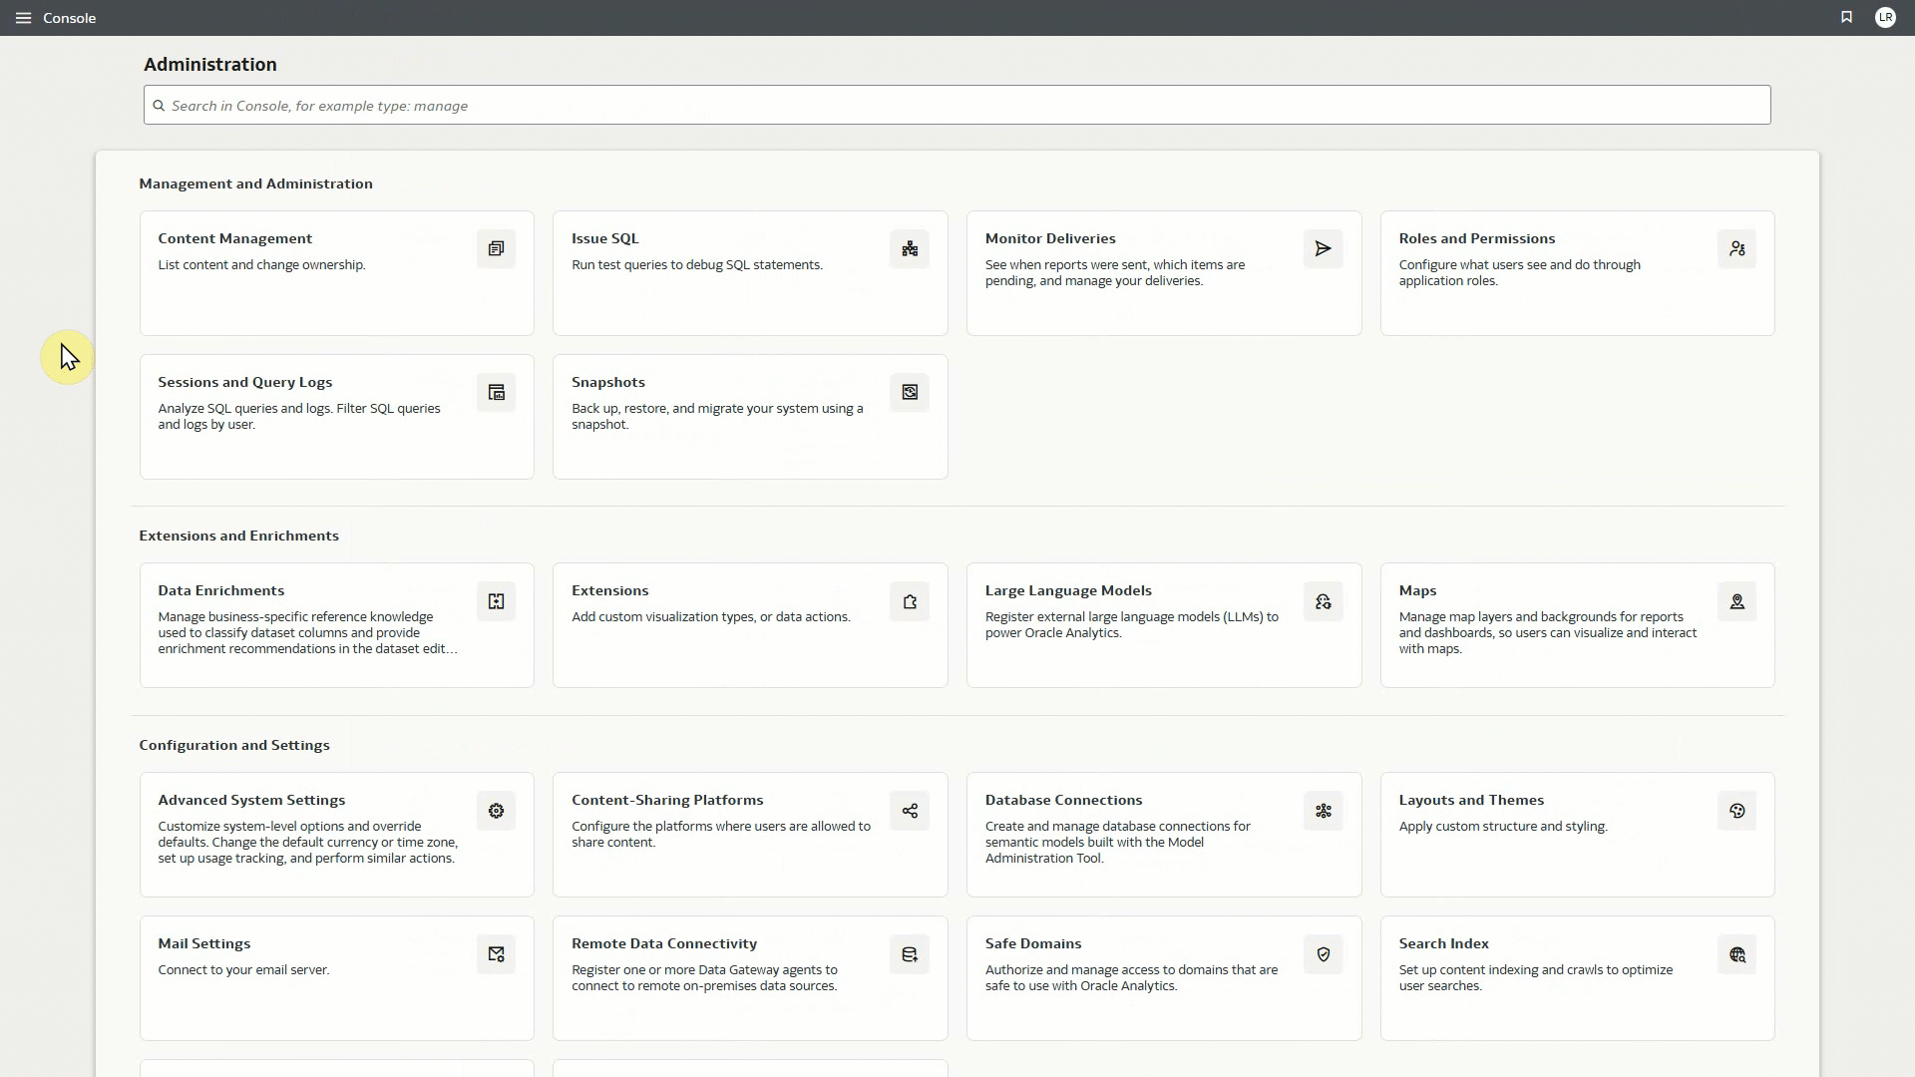Click the Maps pin icon
1915x1077 pixels.
(1736, 600)
